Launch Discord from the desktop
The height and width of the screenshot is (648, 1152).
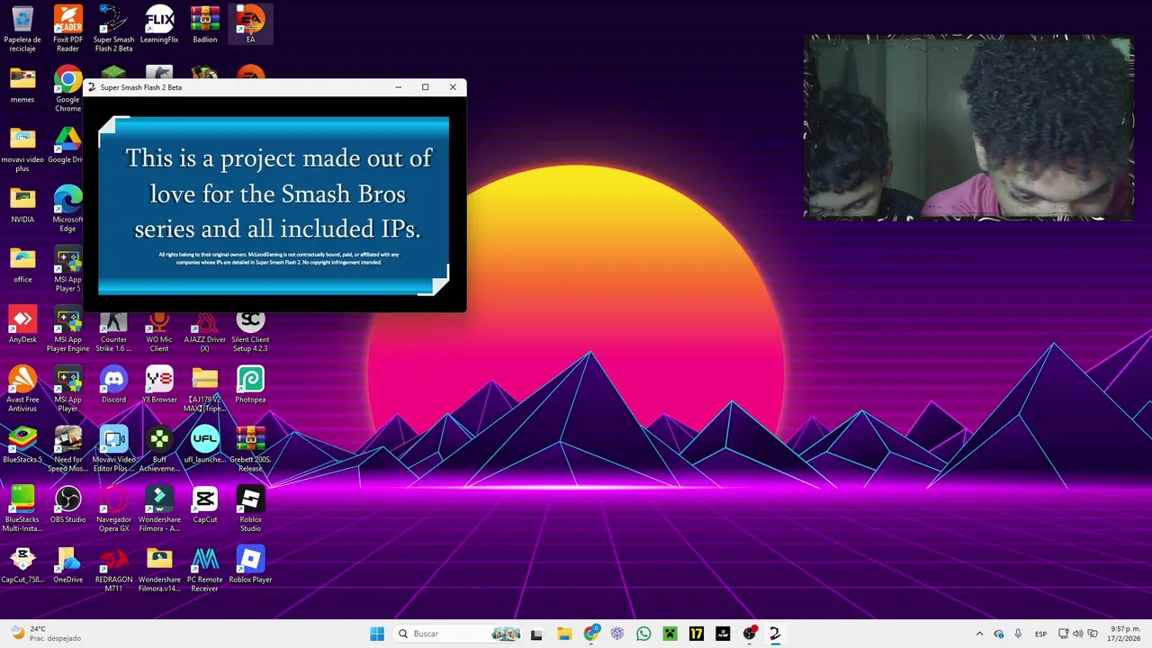pyautogui.click(x=113, y=385)
